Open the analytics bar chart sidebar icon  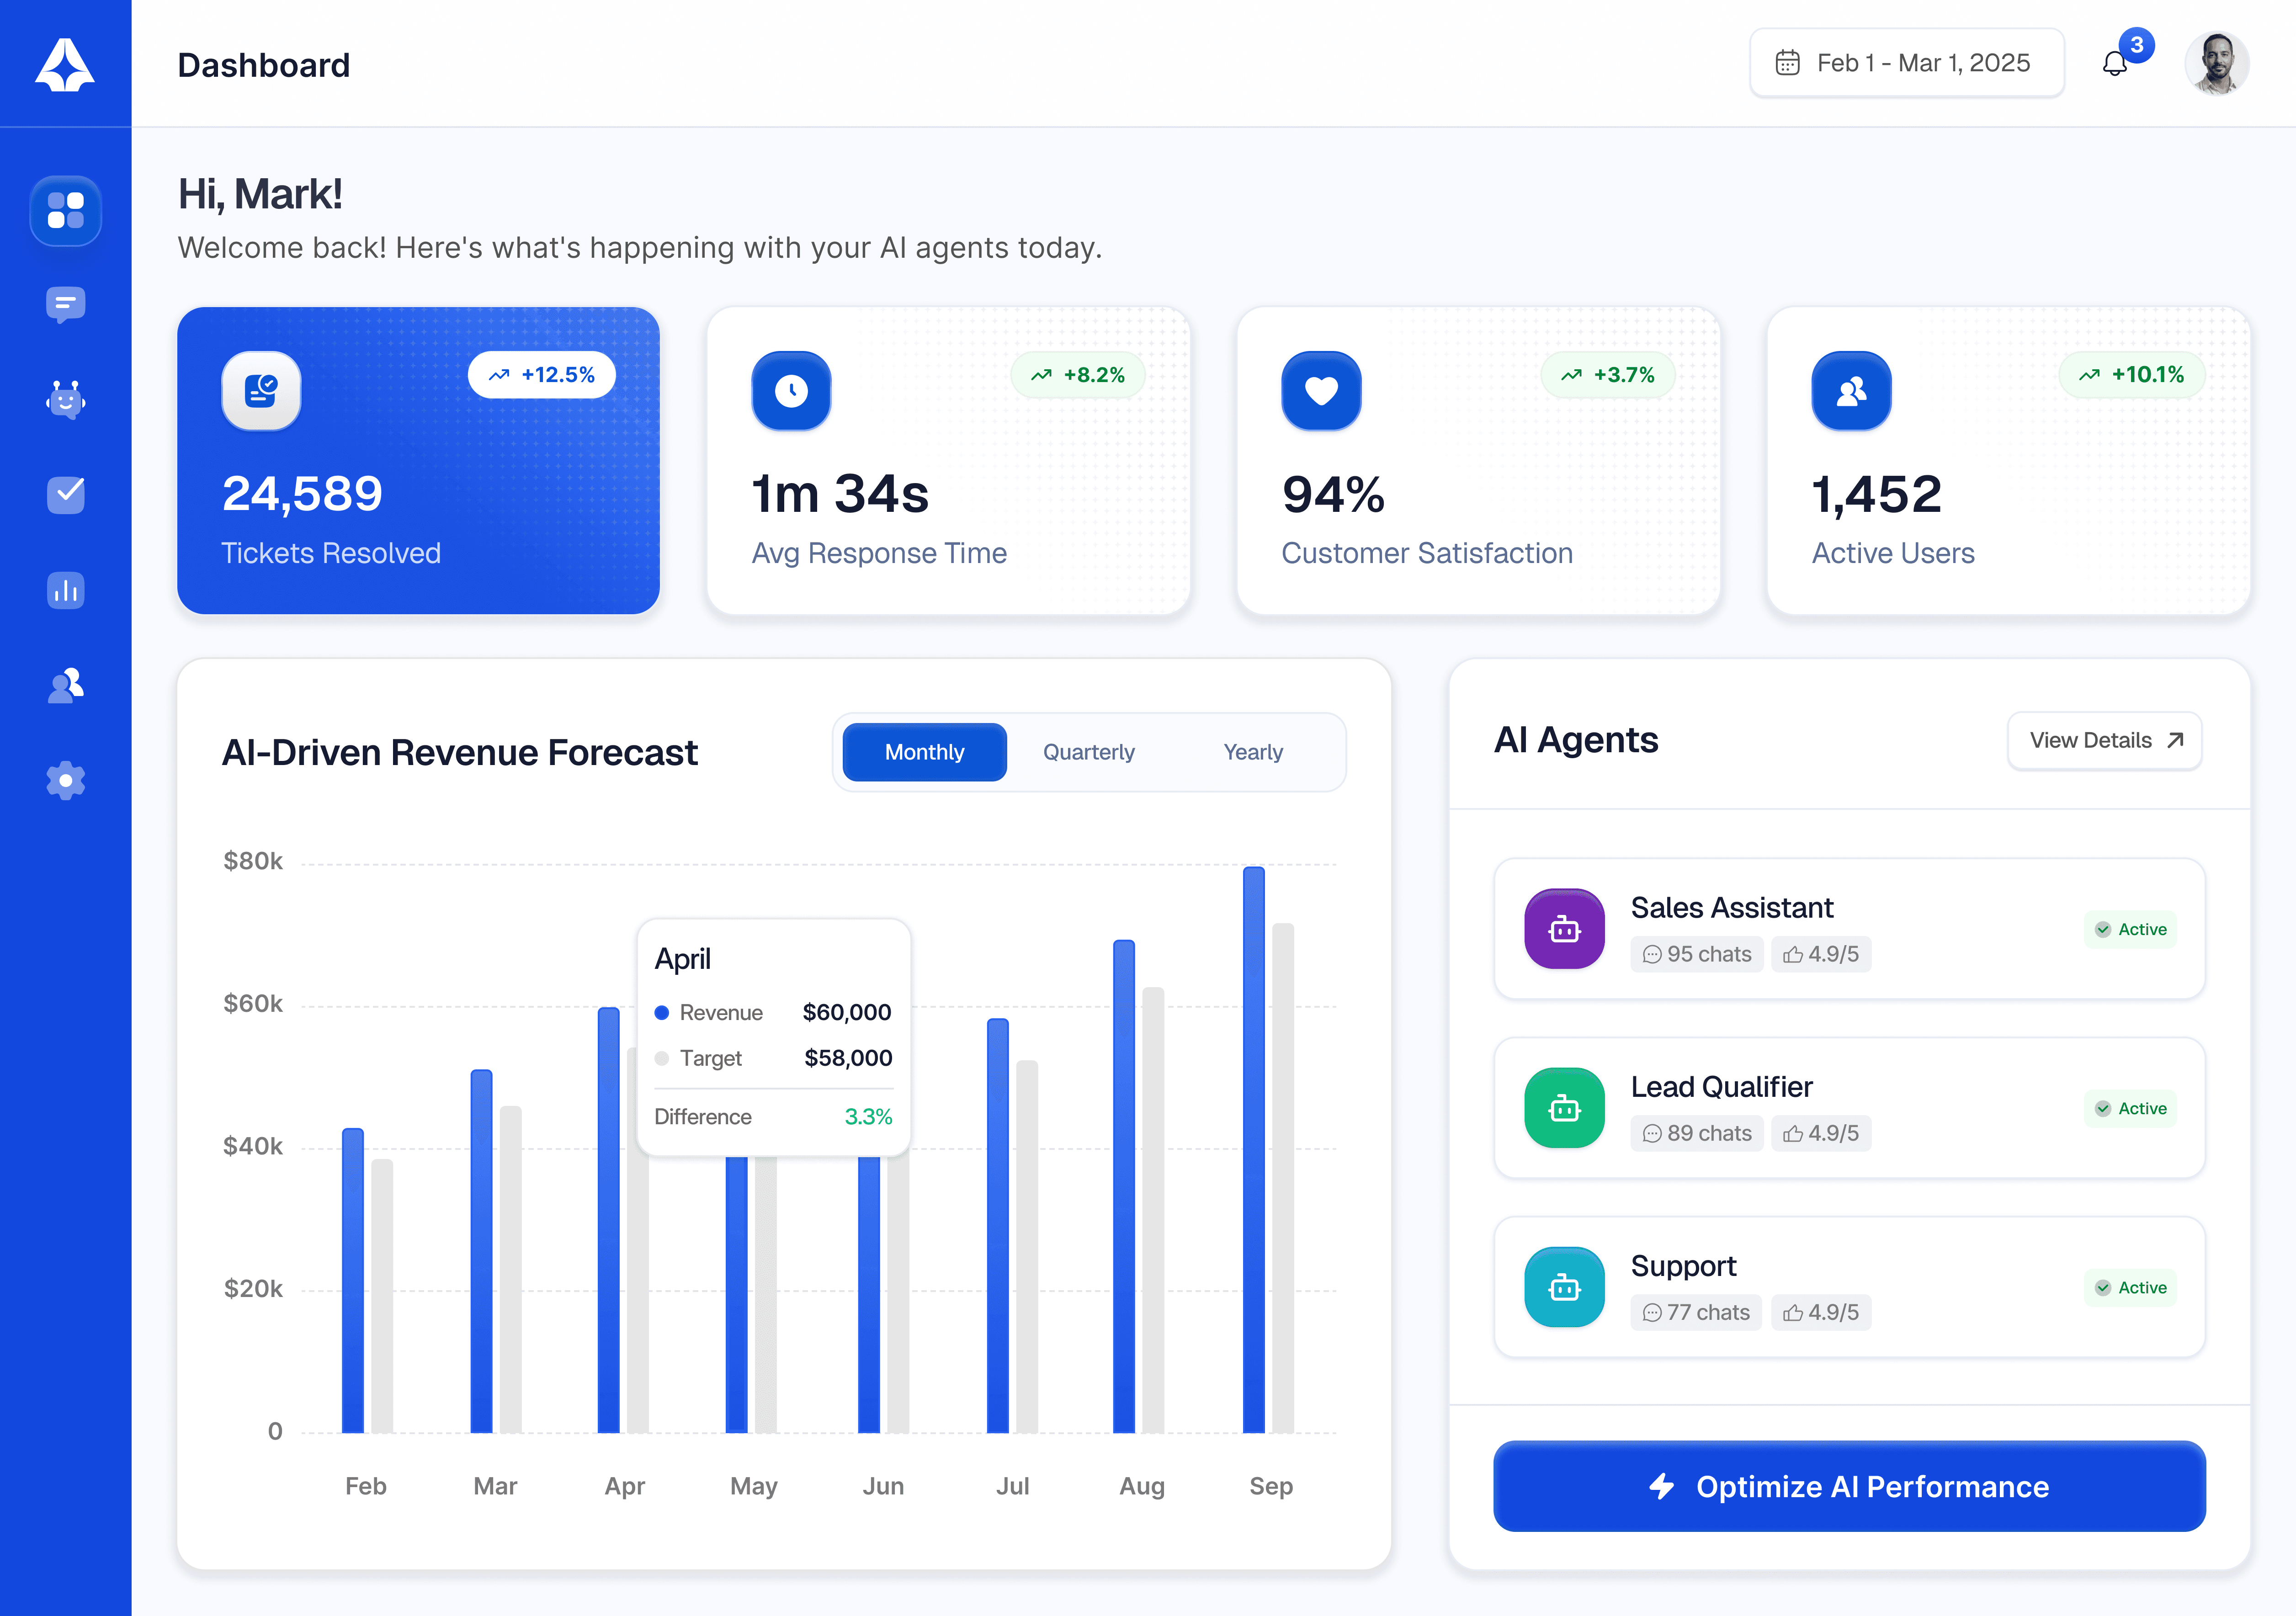coord(65,590)
